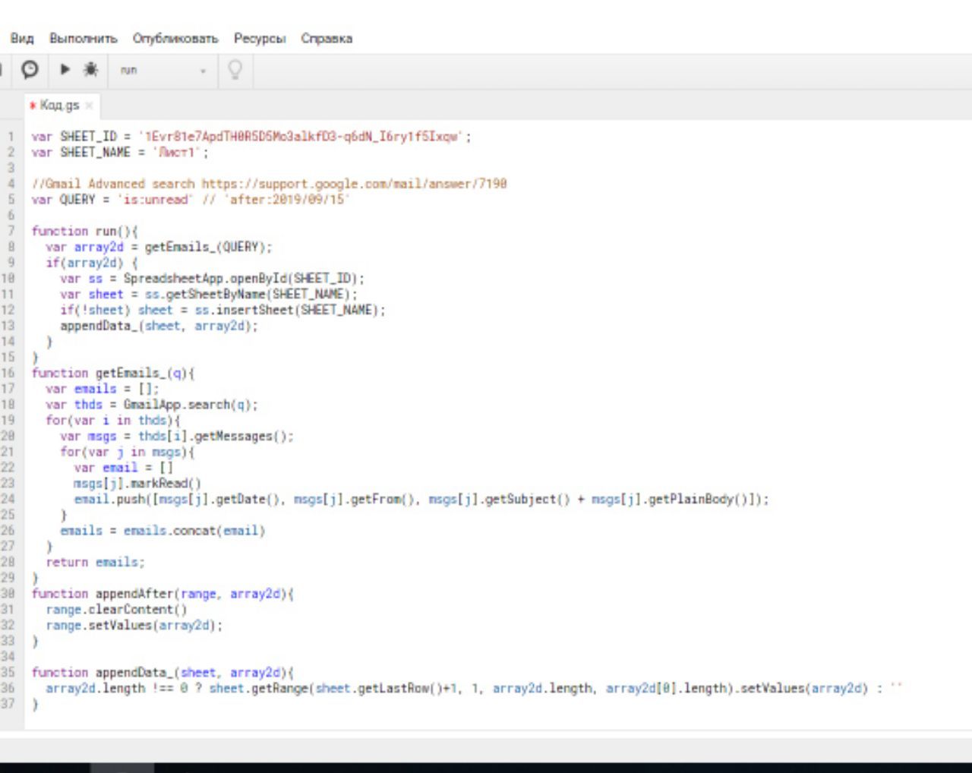Click msgs[j].markRead() on line 23
972x773 pixels.
coord(137,484)
